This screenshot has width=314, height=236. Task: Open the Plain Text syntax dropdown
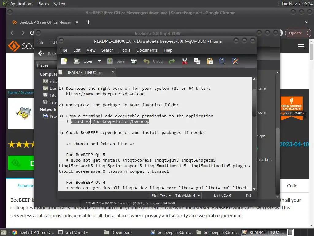(161, 195)
